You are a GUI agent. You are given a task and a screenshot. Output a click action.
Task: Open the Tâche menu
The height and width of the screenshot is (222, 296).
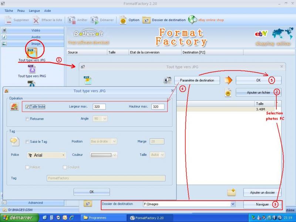[9, 11]
